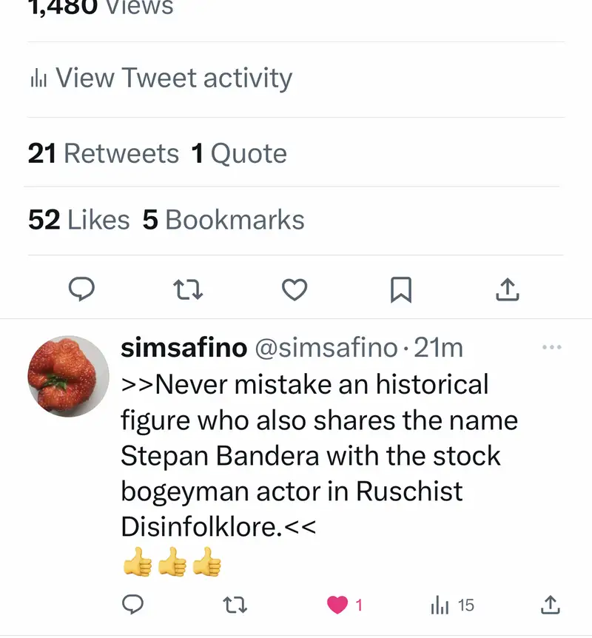The height and width of the screenshot is (638, 592).
Task: Share the main tweet
Action: tap(508, 290)
